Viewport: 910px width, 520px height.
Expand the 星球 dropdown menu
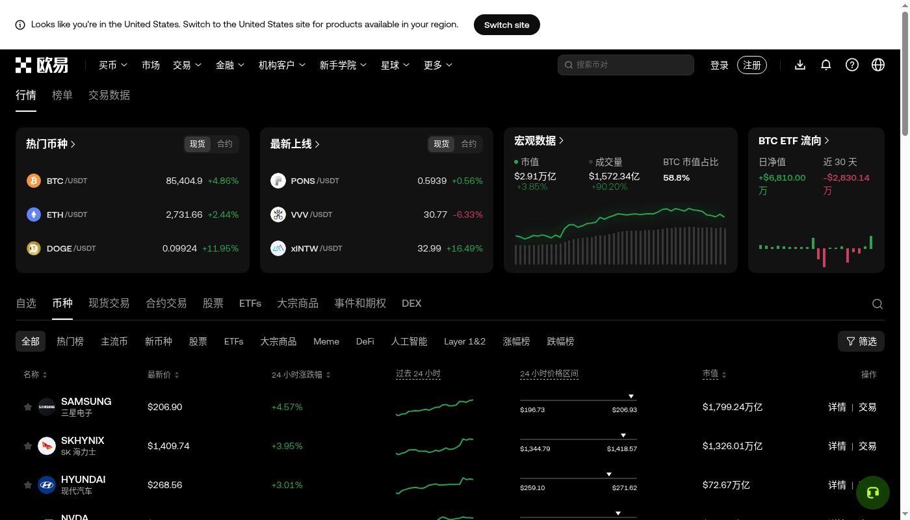click(x=395, y=65)
